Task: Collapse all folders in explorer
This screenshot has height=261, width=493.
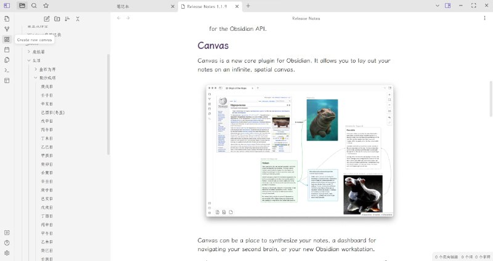Action: coord(78,19)
